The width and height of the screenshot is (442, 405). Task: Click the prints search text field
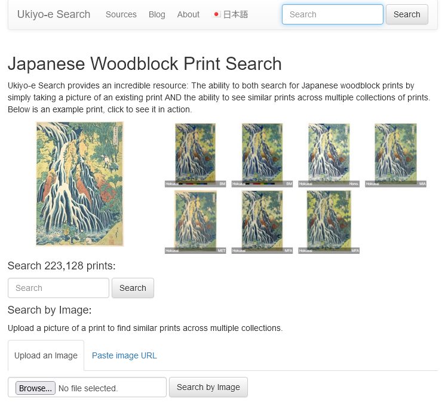coord(59,288)
